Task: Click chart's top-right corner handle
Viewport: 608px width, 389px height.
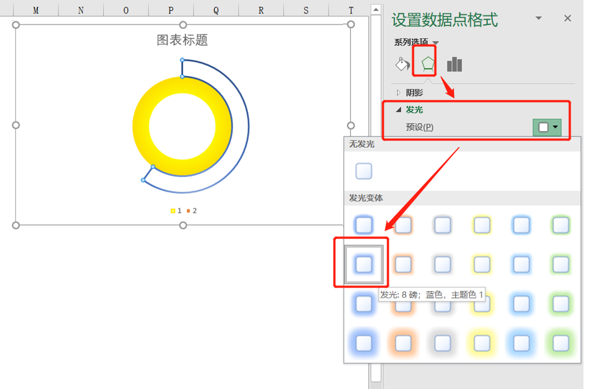Action: coord(350,25)
